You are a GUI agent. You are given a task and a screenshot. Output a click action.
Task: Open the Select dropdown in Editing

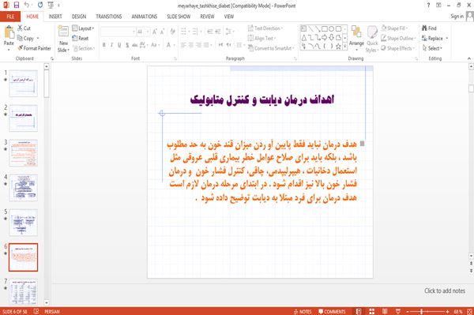point(433,48)
